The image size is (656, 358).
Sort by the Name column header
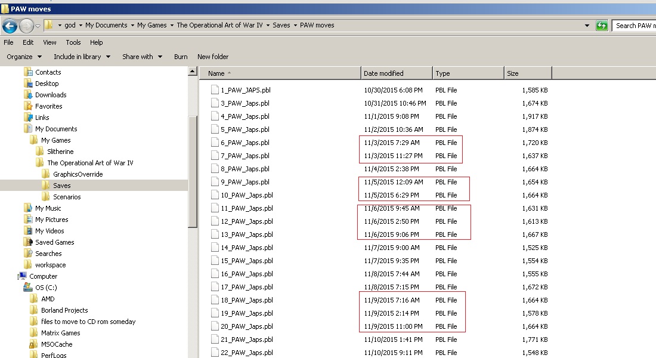pyautogui.click(x=280, y=73)
